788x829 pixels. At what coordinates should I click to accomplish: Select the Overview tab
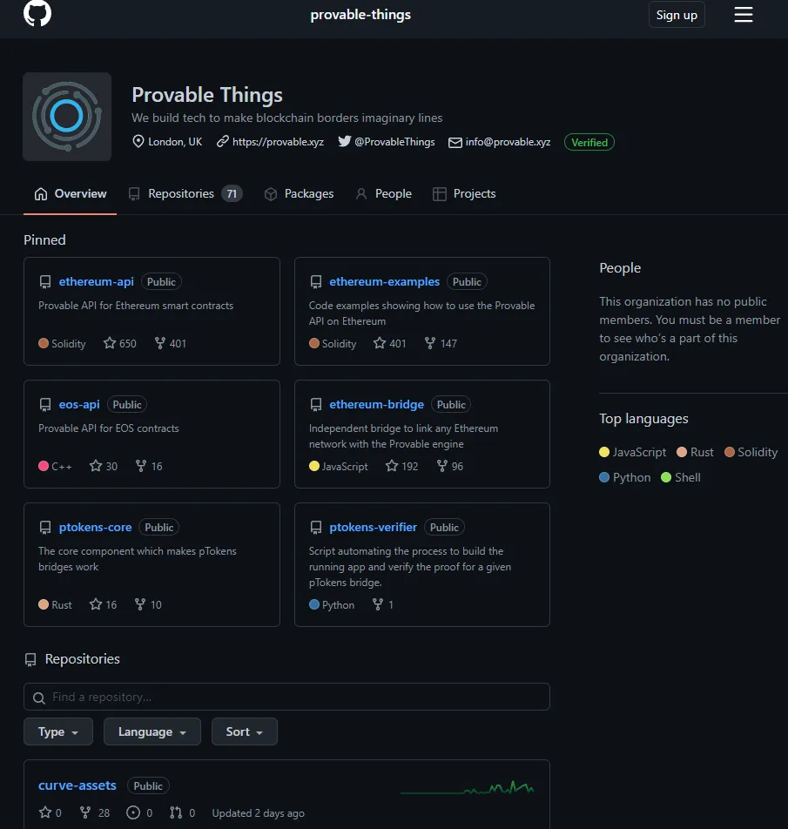71,194
